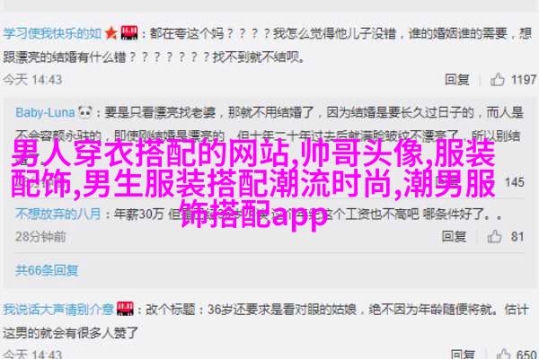Viewport: 539px width, 359px height.
Task: Visit Baby-Luna's profile page
Action: pos(45,112)
